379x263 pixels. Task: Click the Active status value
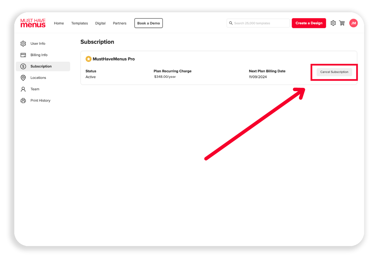[91, 77]
